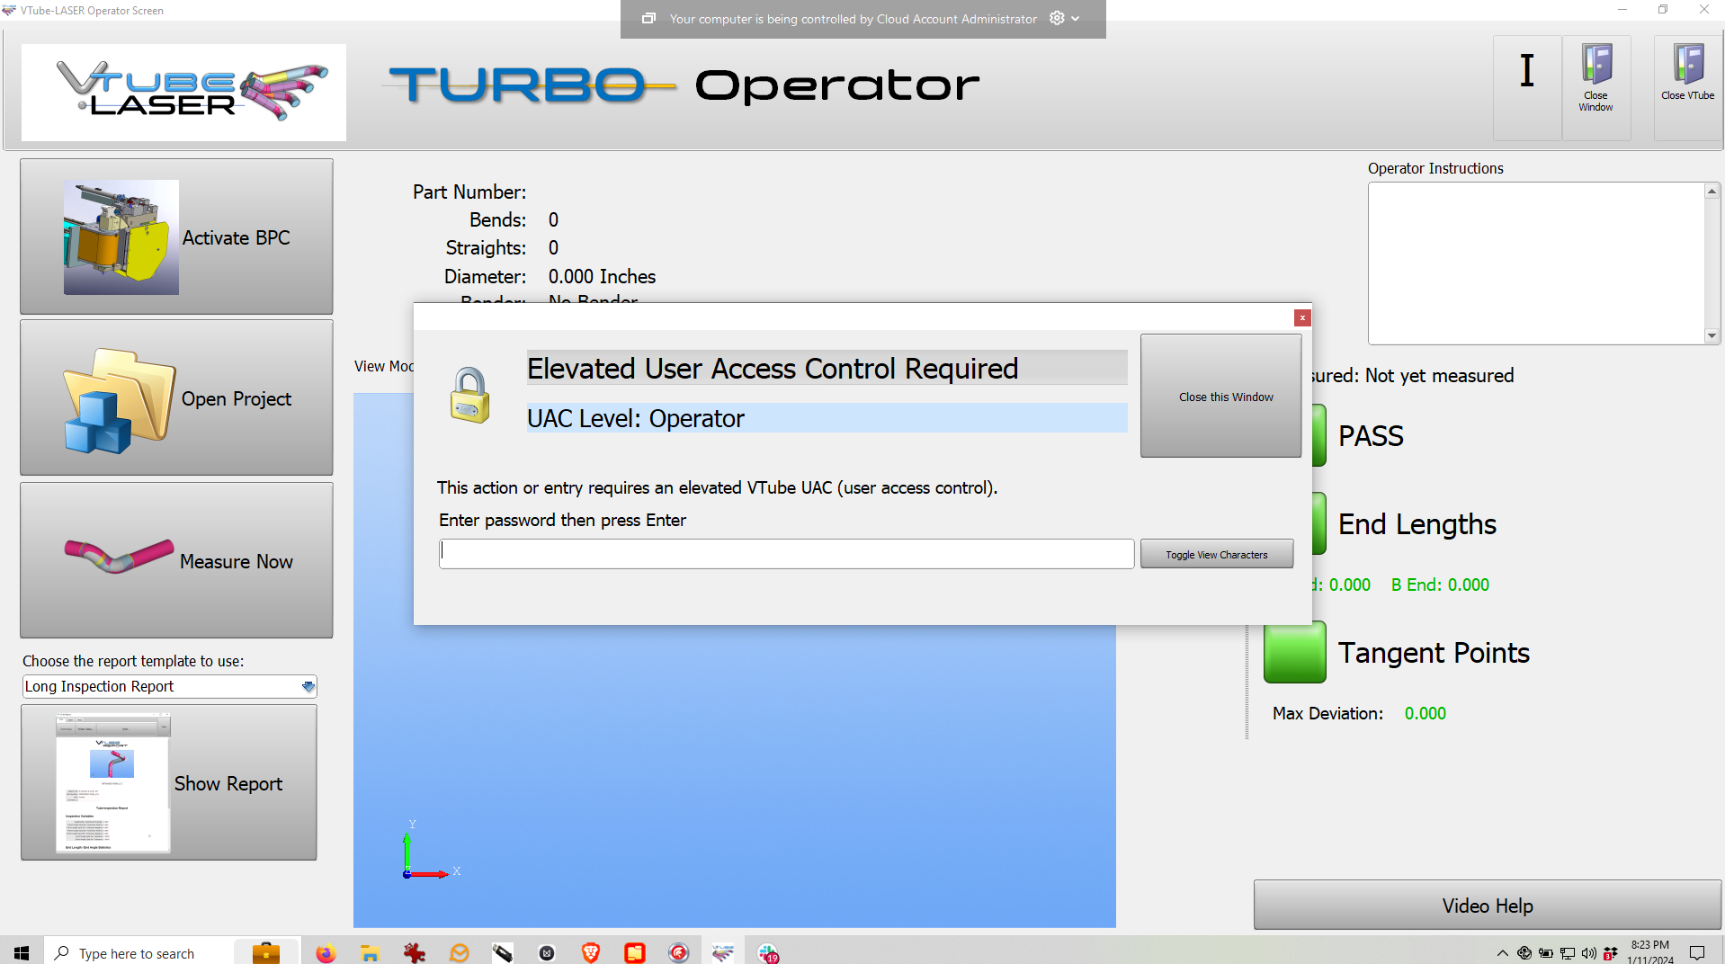Click the UAC Level: Operator text

(636, 418)
